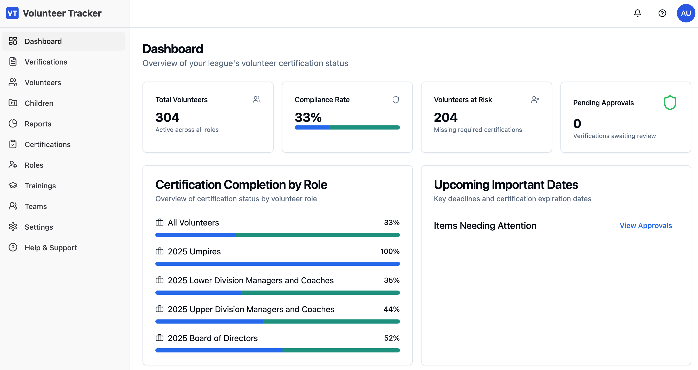Click the 2025 Board of Directors progress bar

pos(277,350)
